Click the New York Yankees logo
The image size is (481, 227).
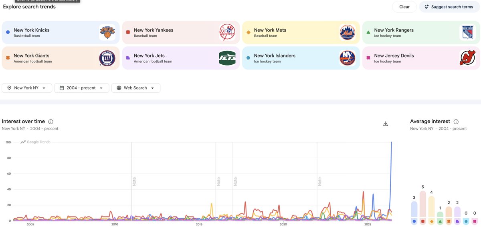[x=227, y=32]
